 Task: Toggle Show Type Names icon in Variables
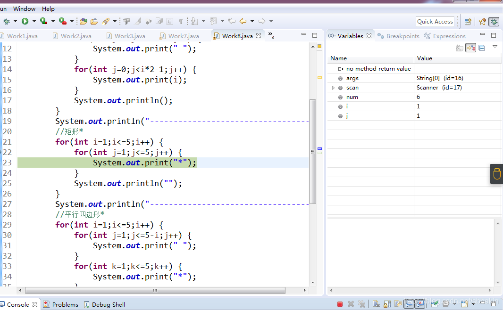460,48
